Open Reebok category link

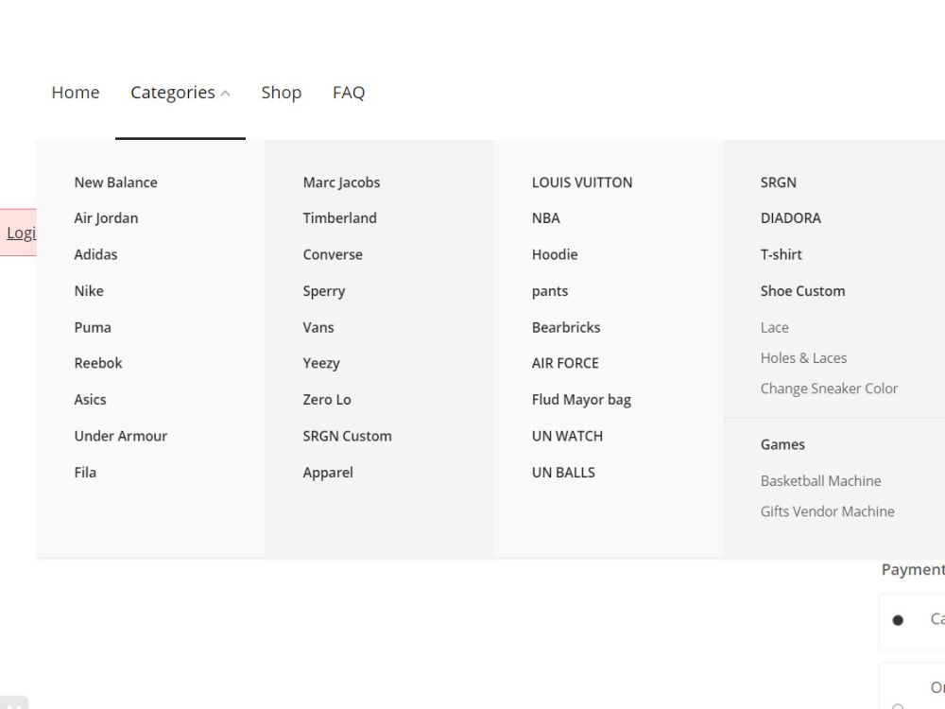tap(98, 363)
